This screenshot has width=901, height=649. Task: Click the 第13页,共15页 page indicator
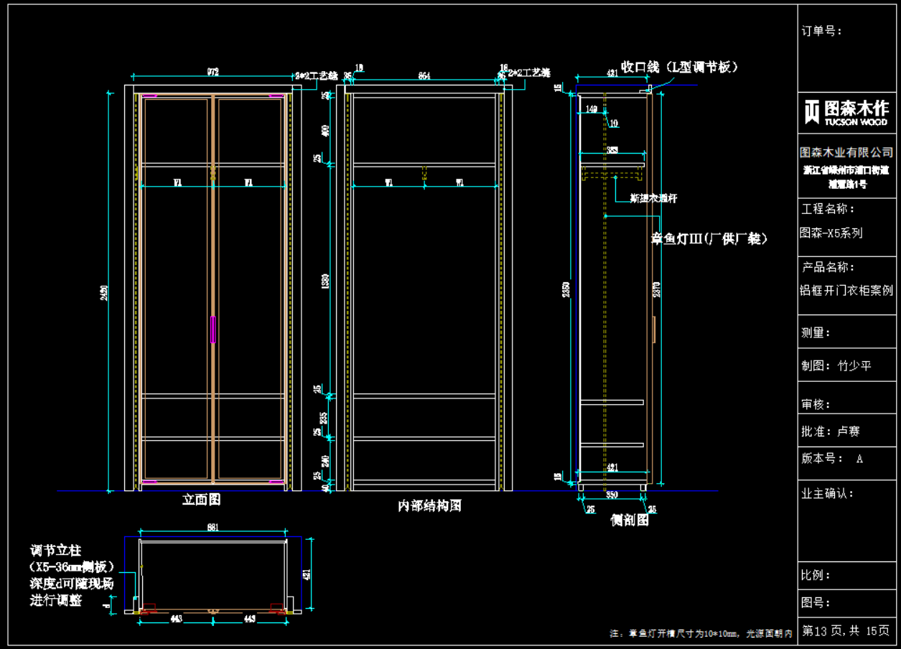click(845, 631)
